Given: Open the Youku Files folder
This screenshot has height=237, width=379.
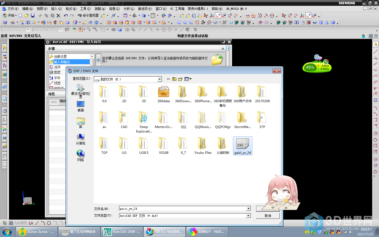Looking at the screenshot, I should tap(203, 146).
